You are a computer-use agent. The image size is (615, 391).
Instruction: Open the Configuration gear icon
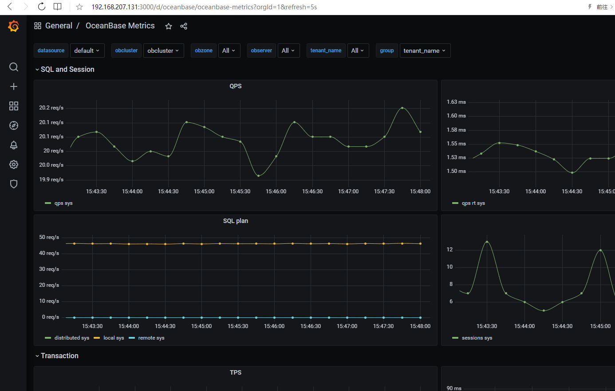click(x=14, y=164)
